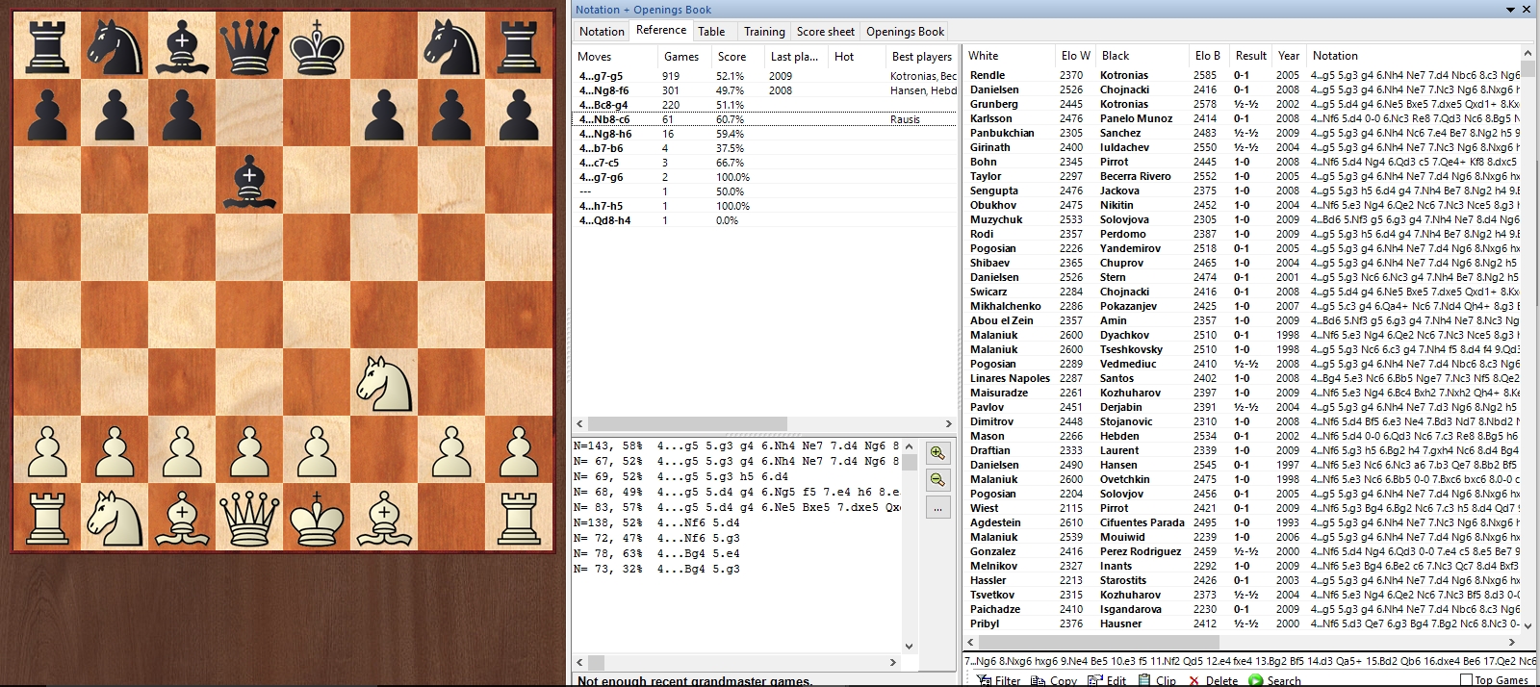Select move row 4...g7-g5
This screenshot has height=687, width=1540.
(x=765, y=76)
